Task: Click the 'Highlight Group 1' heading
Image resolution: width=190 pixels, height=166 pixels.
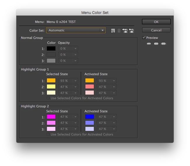Action: click(x=35, y=69)
